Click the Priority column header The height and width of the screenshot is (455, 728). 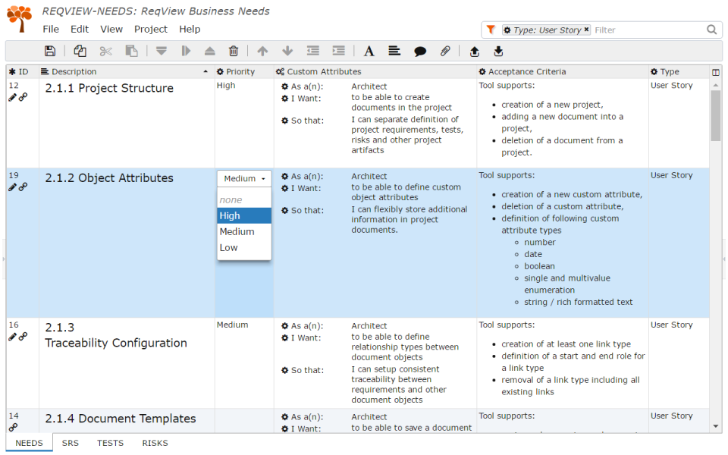[x=243, y=72]
